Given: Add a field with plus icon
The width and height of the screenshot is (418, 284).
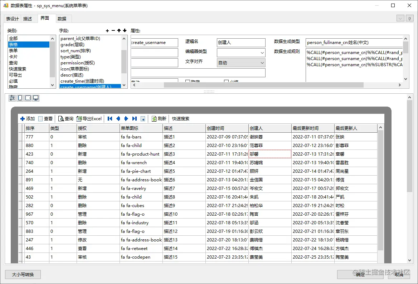Looking at the screenshot, I should tap(107, 31).
